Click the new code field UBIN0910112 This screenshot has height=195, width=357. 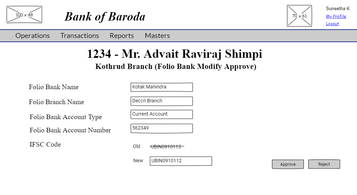pyautogui.click(x=181, y=161)
